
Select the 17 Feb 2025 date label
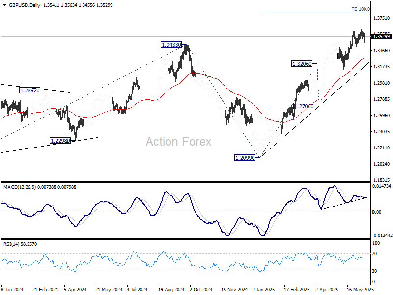(297, 289)
